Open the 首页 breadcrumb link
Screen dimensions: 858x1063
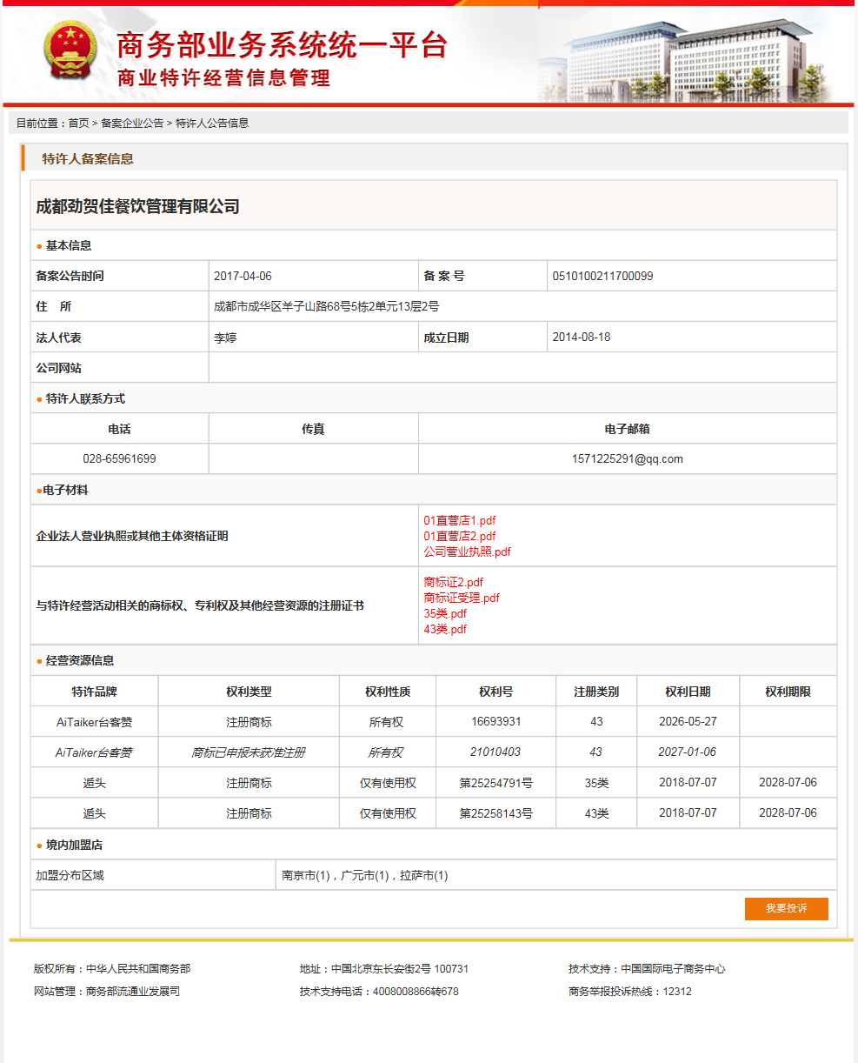[79, 124]
